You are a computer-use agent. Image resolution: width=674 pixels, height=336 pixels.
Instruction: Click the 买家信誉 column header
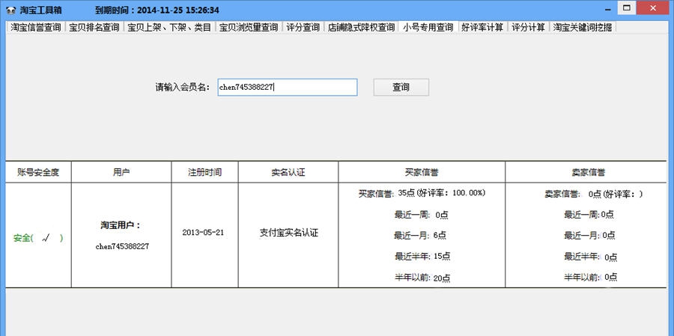[422, 172]
